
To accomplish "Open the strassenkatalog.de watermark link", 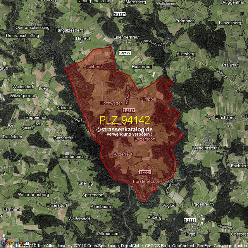I will pyautogui.click(x=124, y=129).
